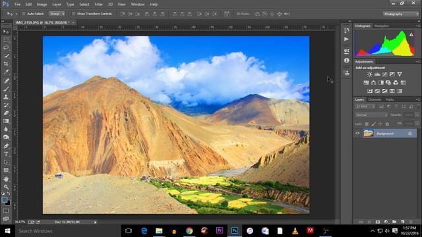Open the Histogram panel flyout menu

click(x=417, y=26)
